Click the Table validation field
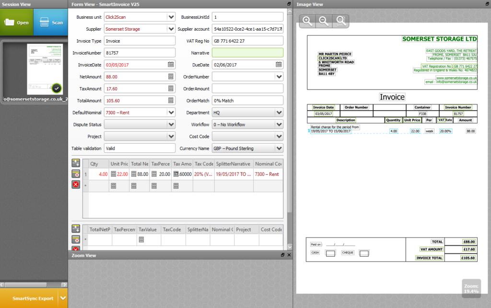Image resolution: width=491 pixels, height=308 pixels. point(140,148)
